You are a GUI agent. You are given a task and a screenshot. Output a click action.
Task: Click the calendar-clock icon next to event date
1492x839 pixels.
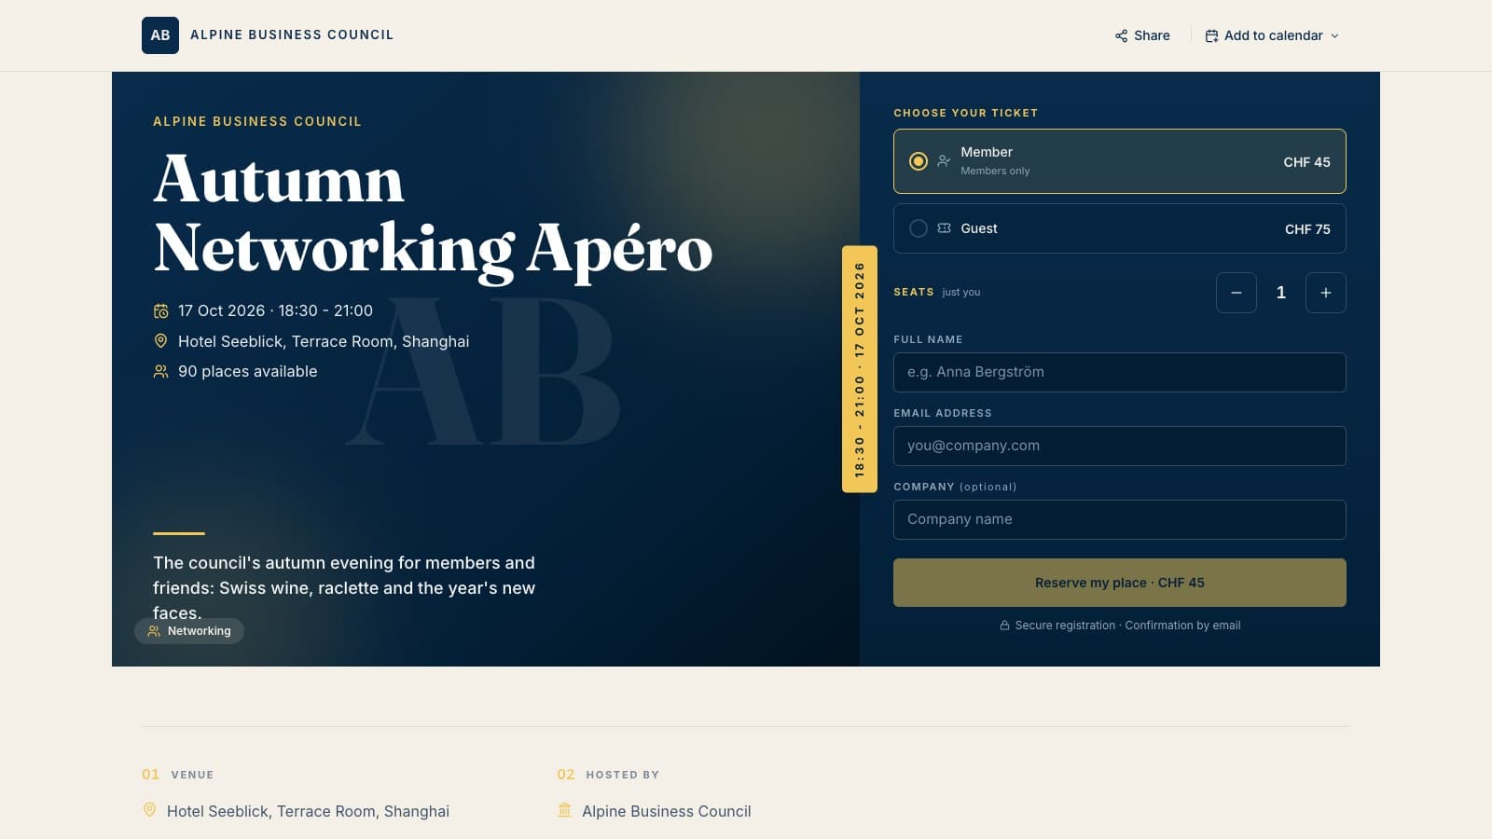point(160,310)
